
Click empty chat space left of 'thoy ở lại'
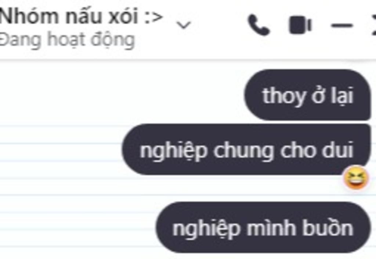point(120,95)
